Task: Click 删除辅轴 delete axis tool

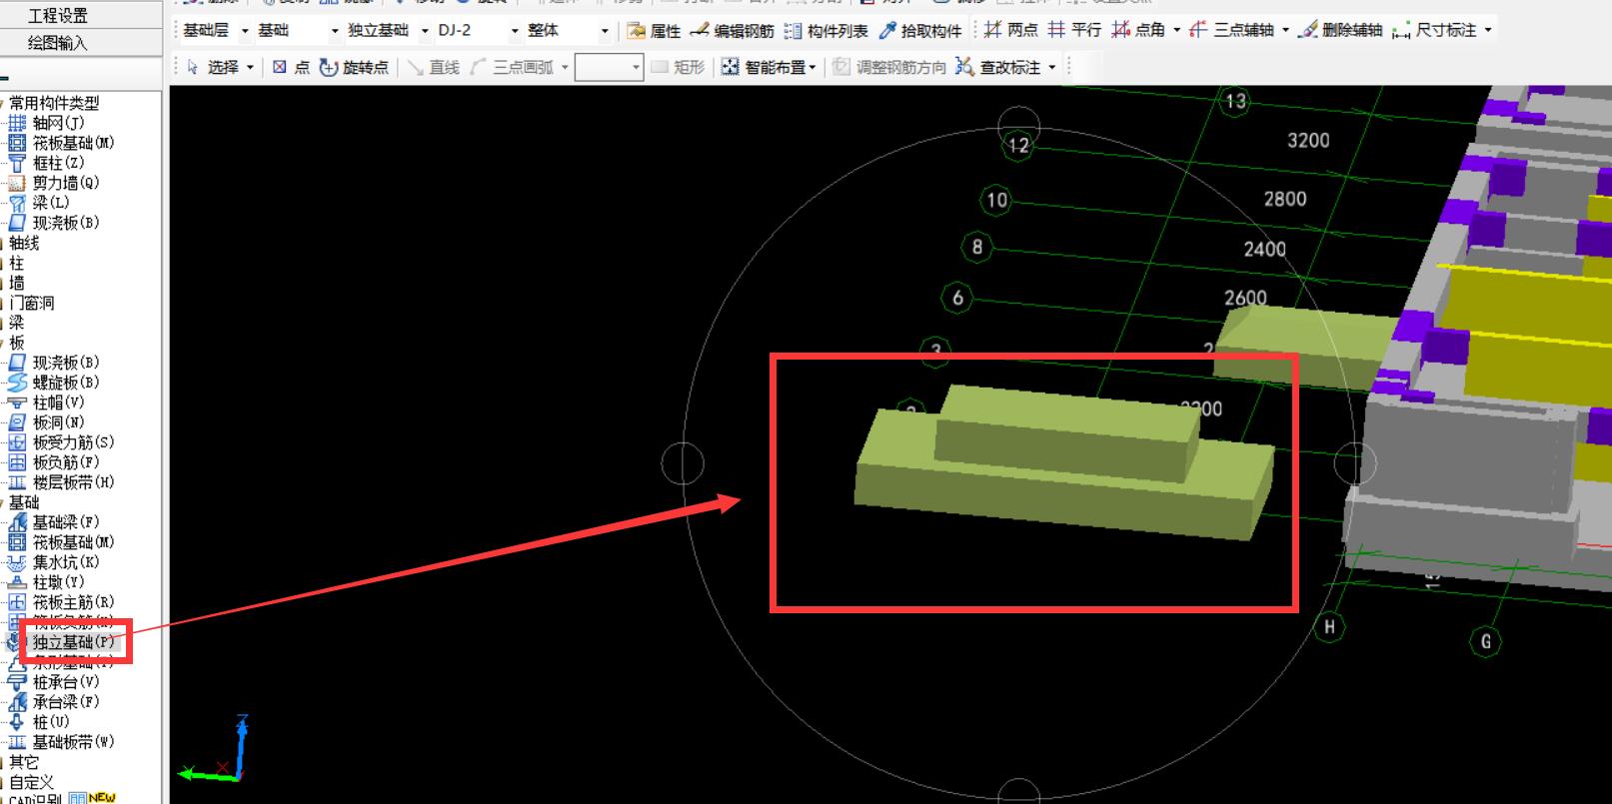Action: point(1340,30)
